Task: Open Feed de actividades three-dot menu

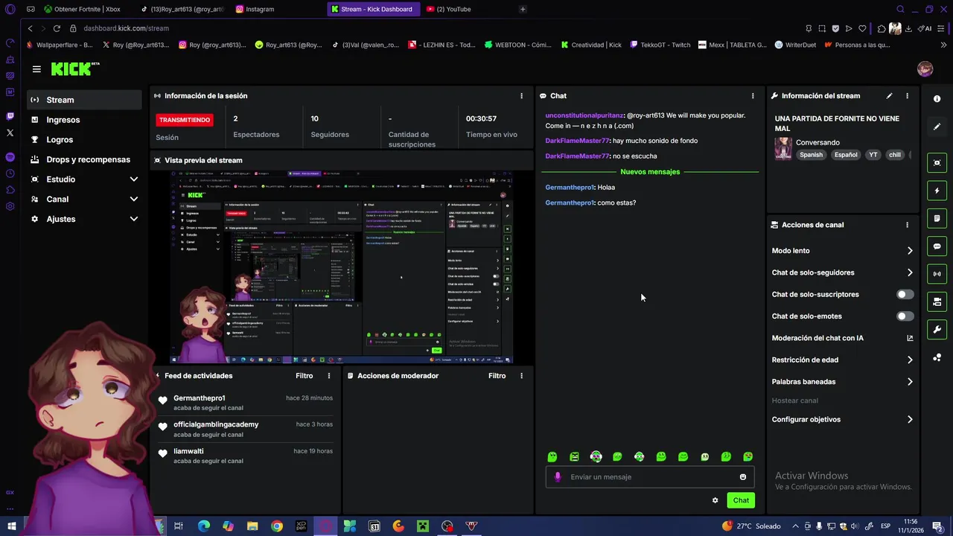Action: click(x=329, y=376)
